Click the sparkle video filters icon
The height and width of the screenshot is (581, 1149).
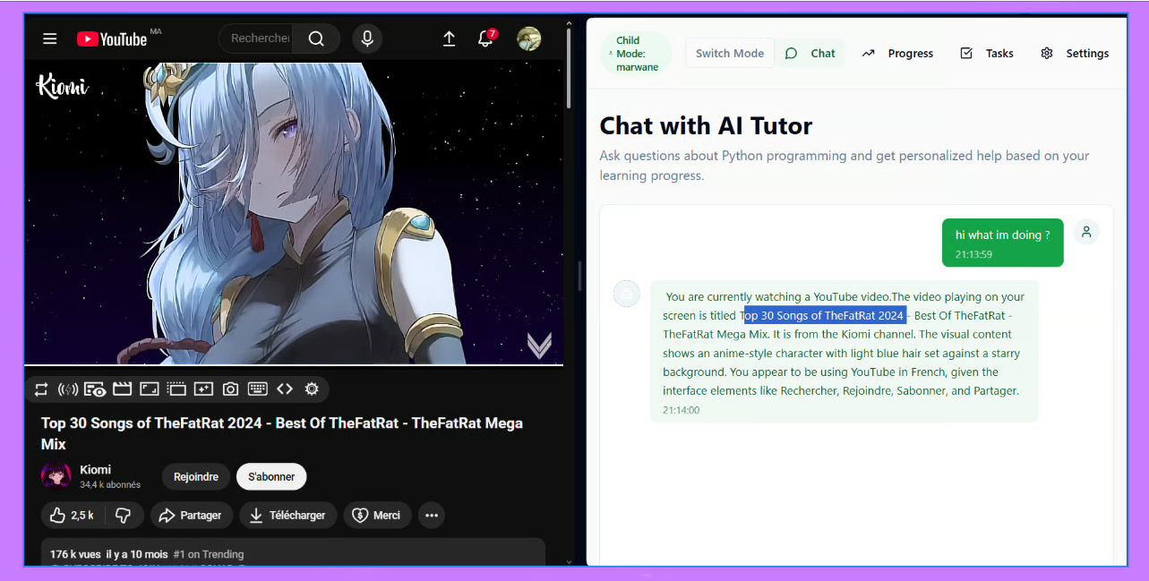click(203, 389)
